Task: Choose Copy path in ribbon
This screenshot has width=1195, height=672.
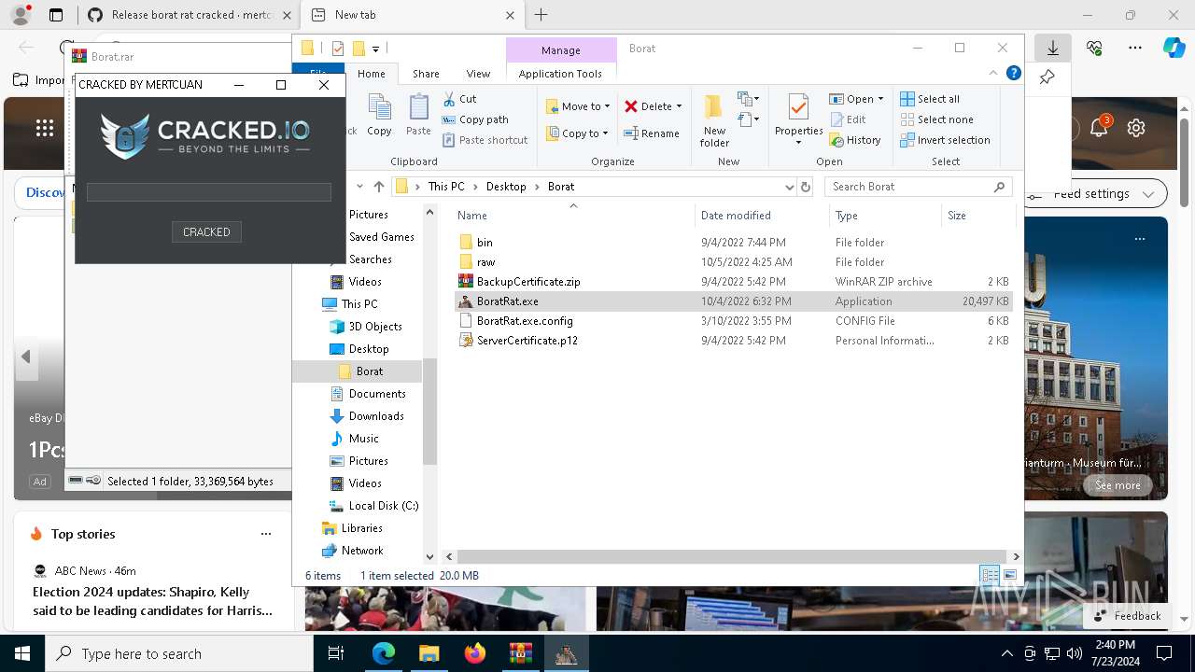Action: click(475, 119)
